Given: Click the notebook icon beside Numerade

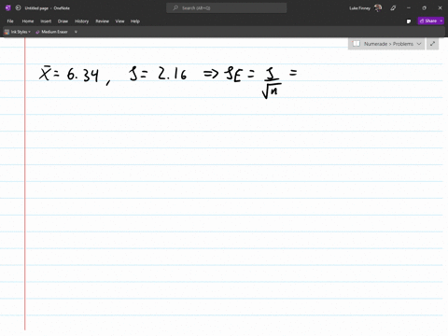Looking at the screenshot, I should [x=357, y=44].
